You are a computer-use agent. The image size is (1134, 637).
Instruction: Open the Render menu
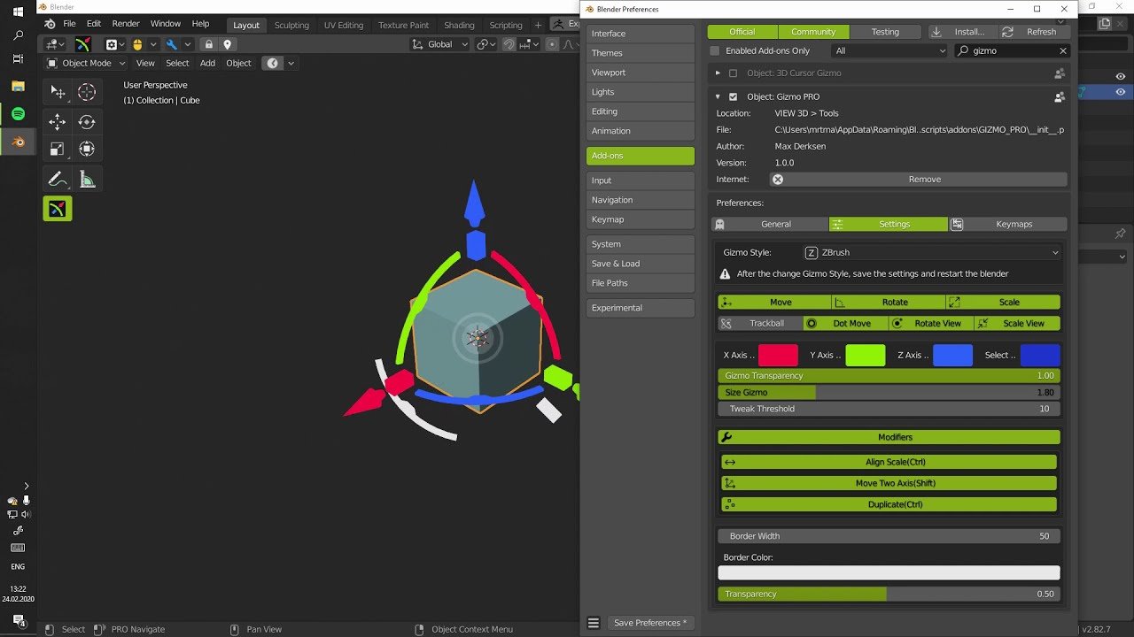(x=126, y=24)
